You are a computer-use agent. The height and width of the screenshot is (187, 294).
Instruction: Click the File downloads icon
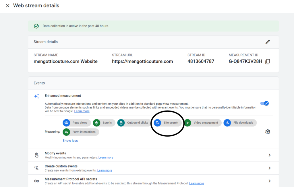pyautogui.click(x=227, y=123)
